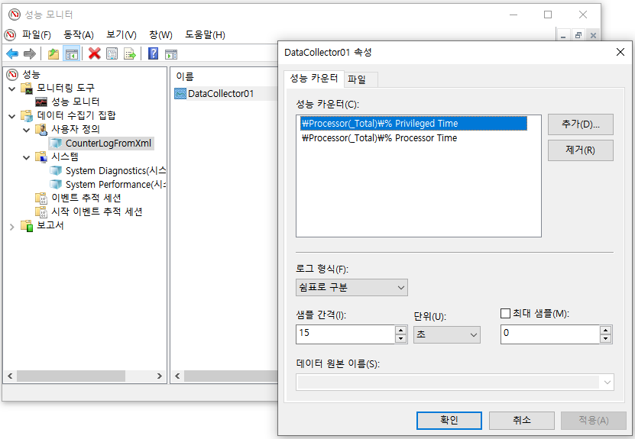Select 이벤트 추적 세션 tree item
The width and height of the screenshot is (635, 439).
click(x=86, y=198)
